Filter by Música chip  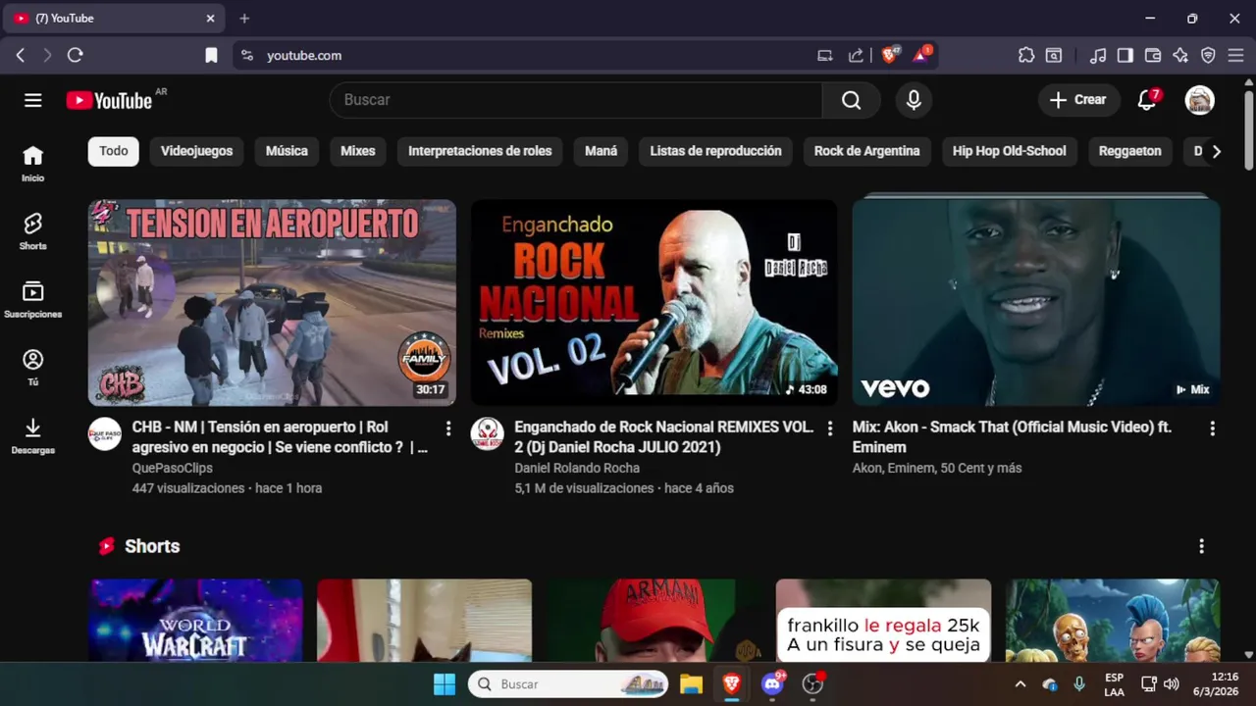287,151
